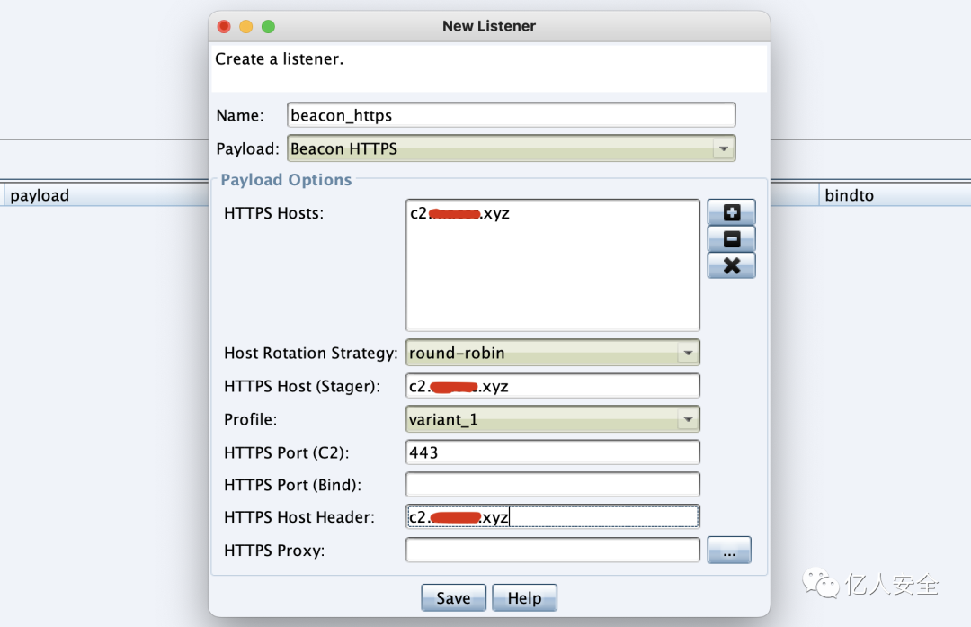The image size is (971, 627).
Task: Focus the HTTPS Host (Stager) field
Action: coord(552,386)
